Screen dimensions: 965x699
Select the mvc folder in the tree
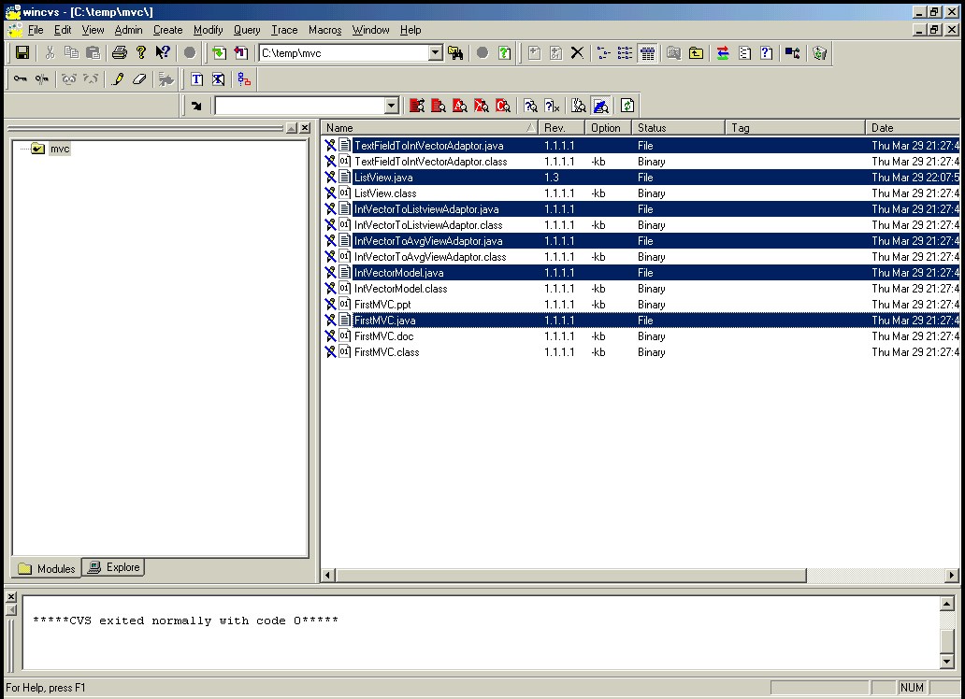(59, 149)
